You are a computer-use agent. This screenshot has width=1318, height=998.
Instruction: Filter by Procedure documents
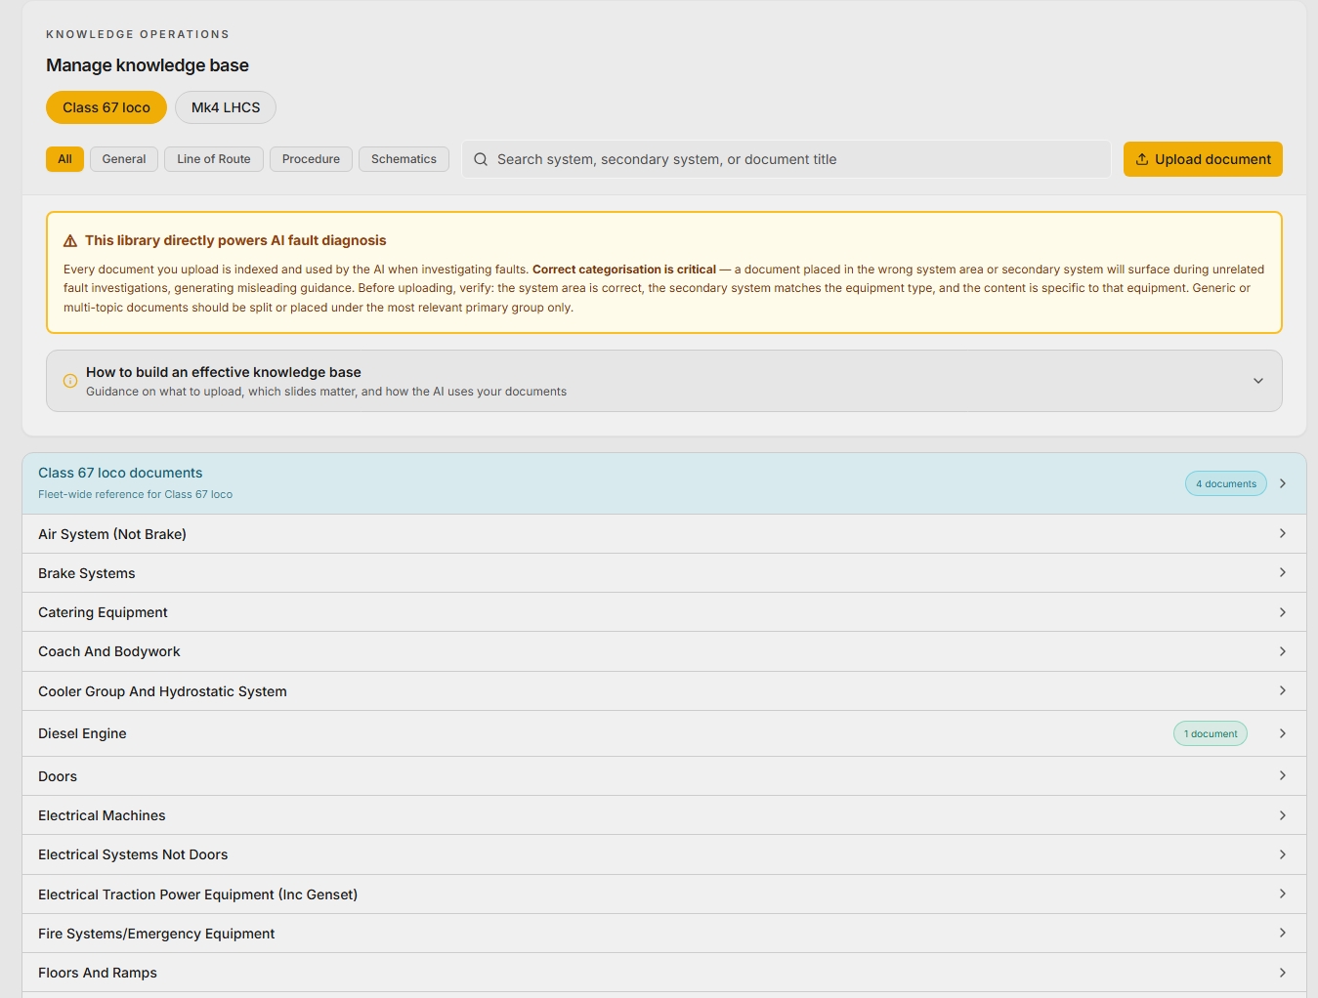tap(311, 159)
